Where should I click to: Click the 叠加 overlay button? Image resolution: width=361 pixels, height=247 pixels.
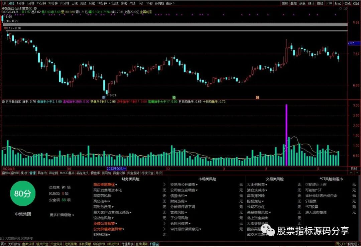[x=293, y=3]
